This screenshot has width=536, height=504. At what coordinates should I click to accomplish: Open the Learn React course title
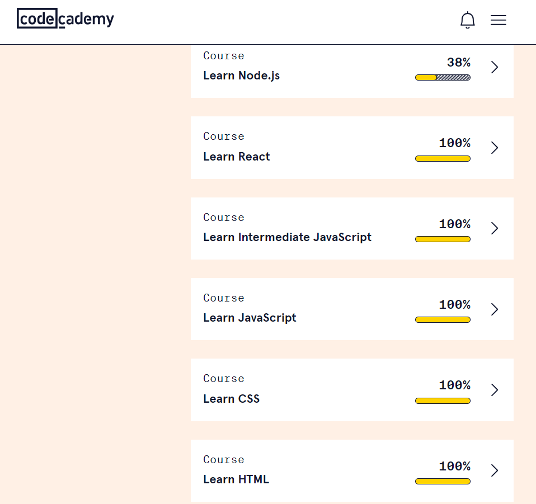237,157
